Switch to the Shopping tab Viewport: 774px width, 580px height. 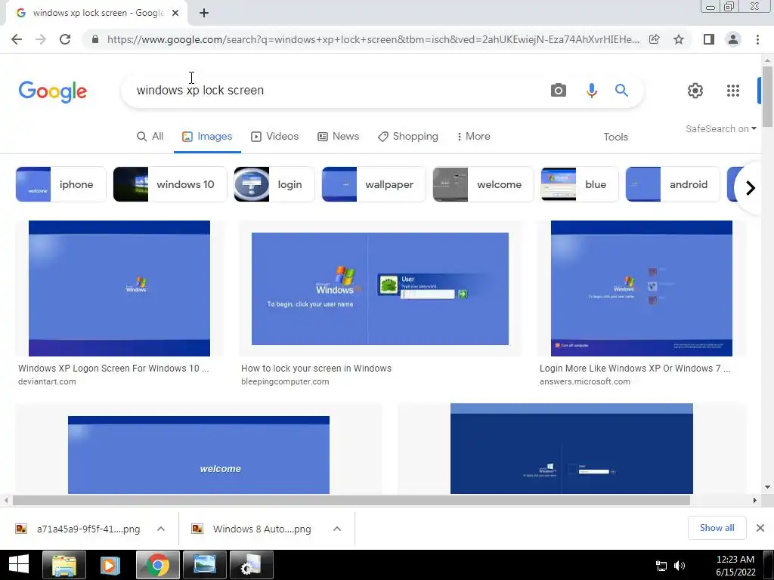(407, 137)
